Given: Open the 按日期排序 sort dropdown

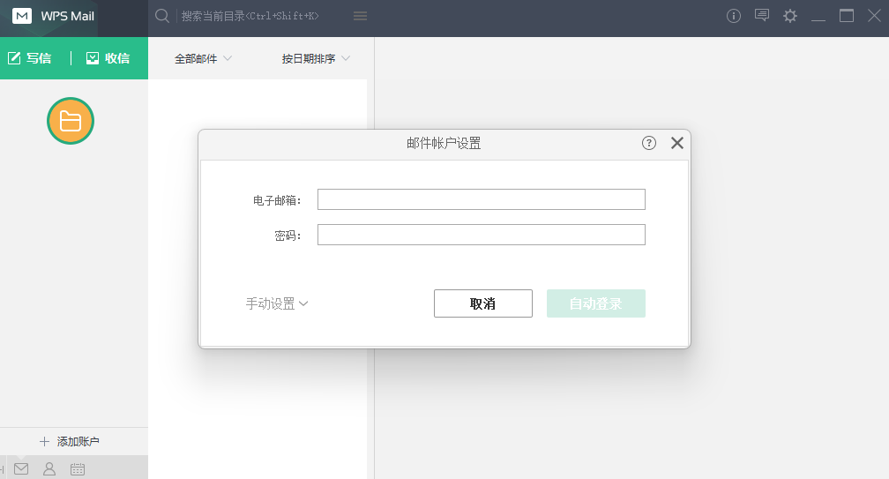Looking at the screenshot, I should point(316,59).
